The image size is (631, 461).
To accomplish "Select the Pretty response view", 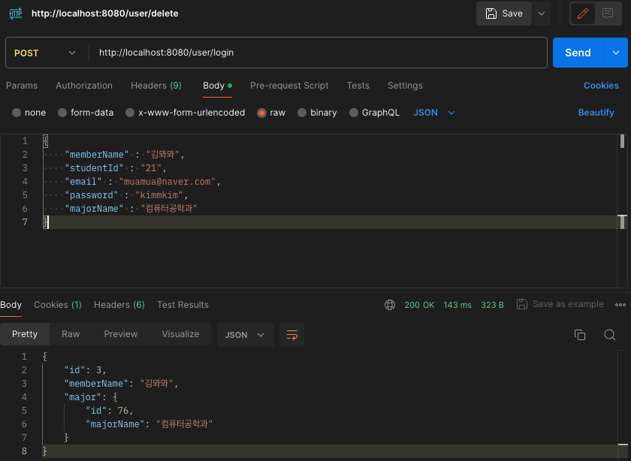I will (x=25, y=334).
